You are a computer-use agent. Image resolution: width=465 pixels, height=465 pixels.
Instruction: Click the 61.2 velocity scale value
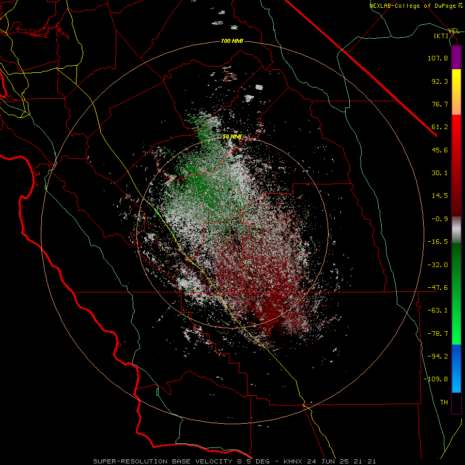(440, 127)
